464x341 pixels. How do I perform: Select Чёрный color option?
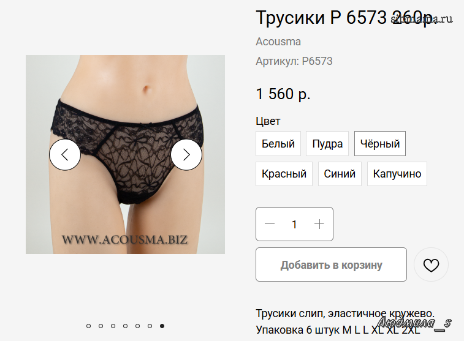380,144
